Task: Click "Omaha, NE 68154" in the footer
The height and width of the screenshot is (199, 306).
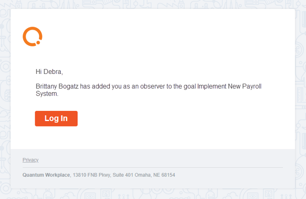Action: click(x=155, y=175)
